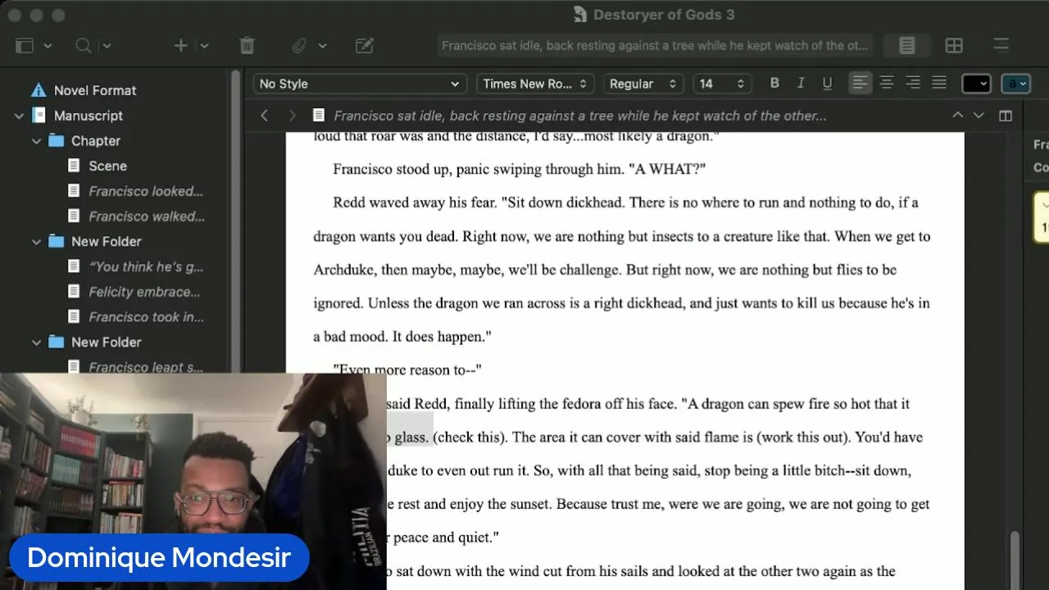Center align the text
Image resolution: width=1049 pixels, height=590 pixels.
point(886,83)
